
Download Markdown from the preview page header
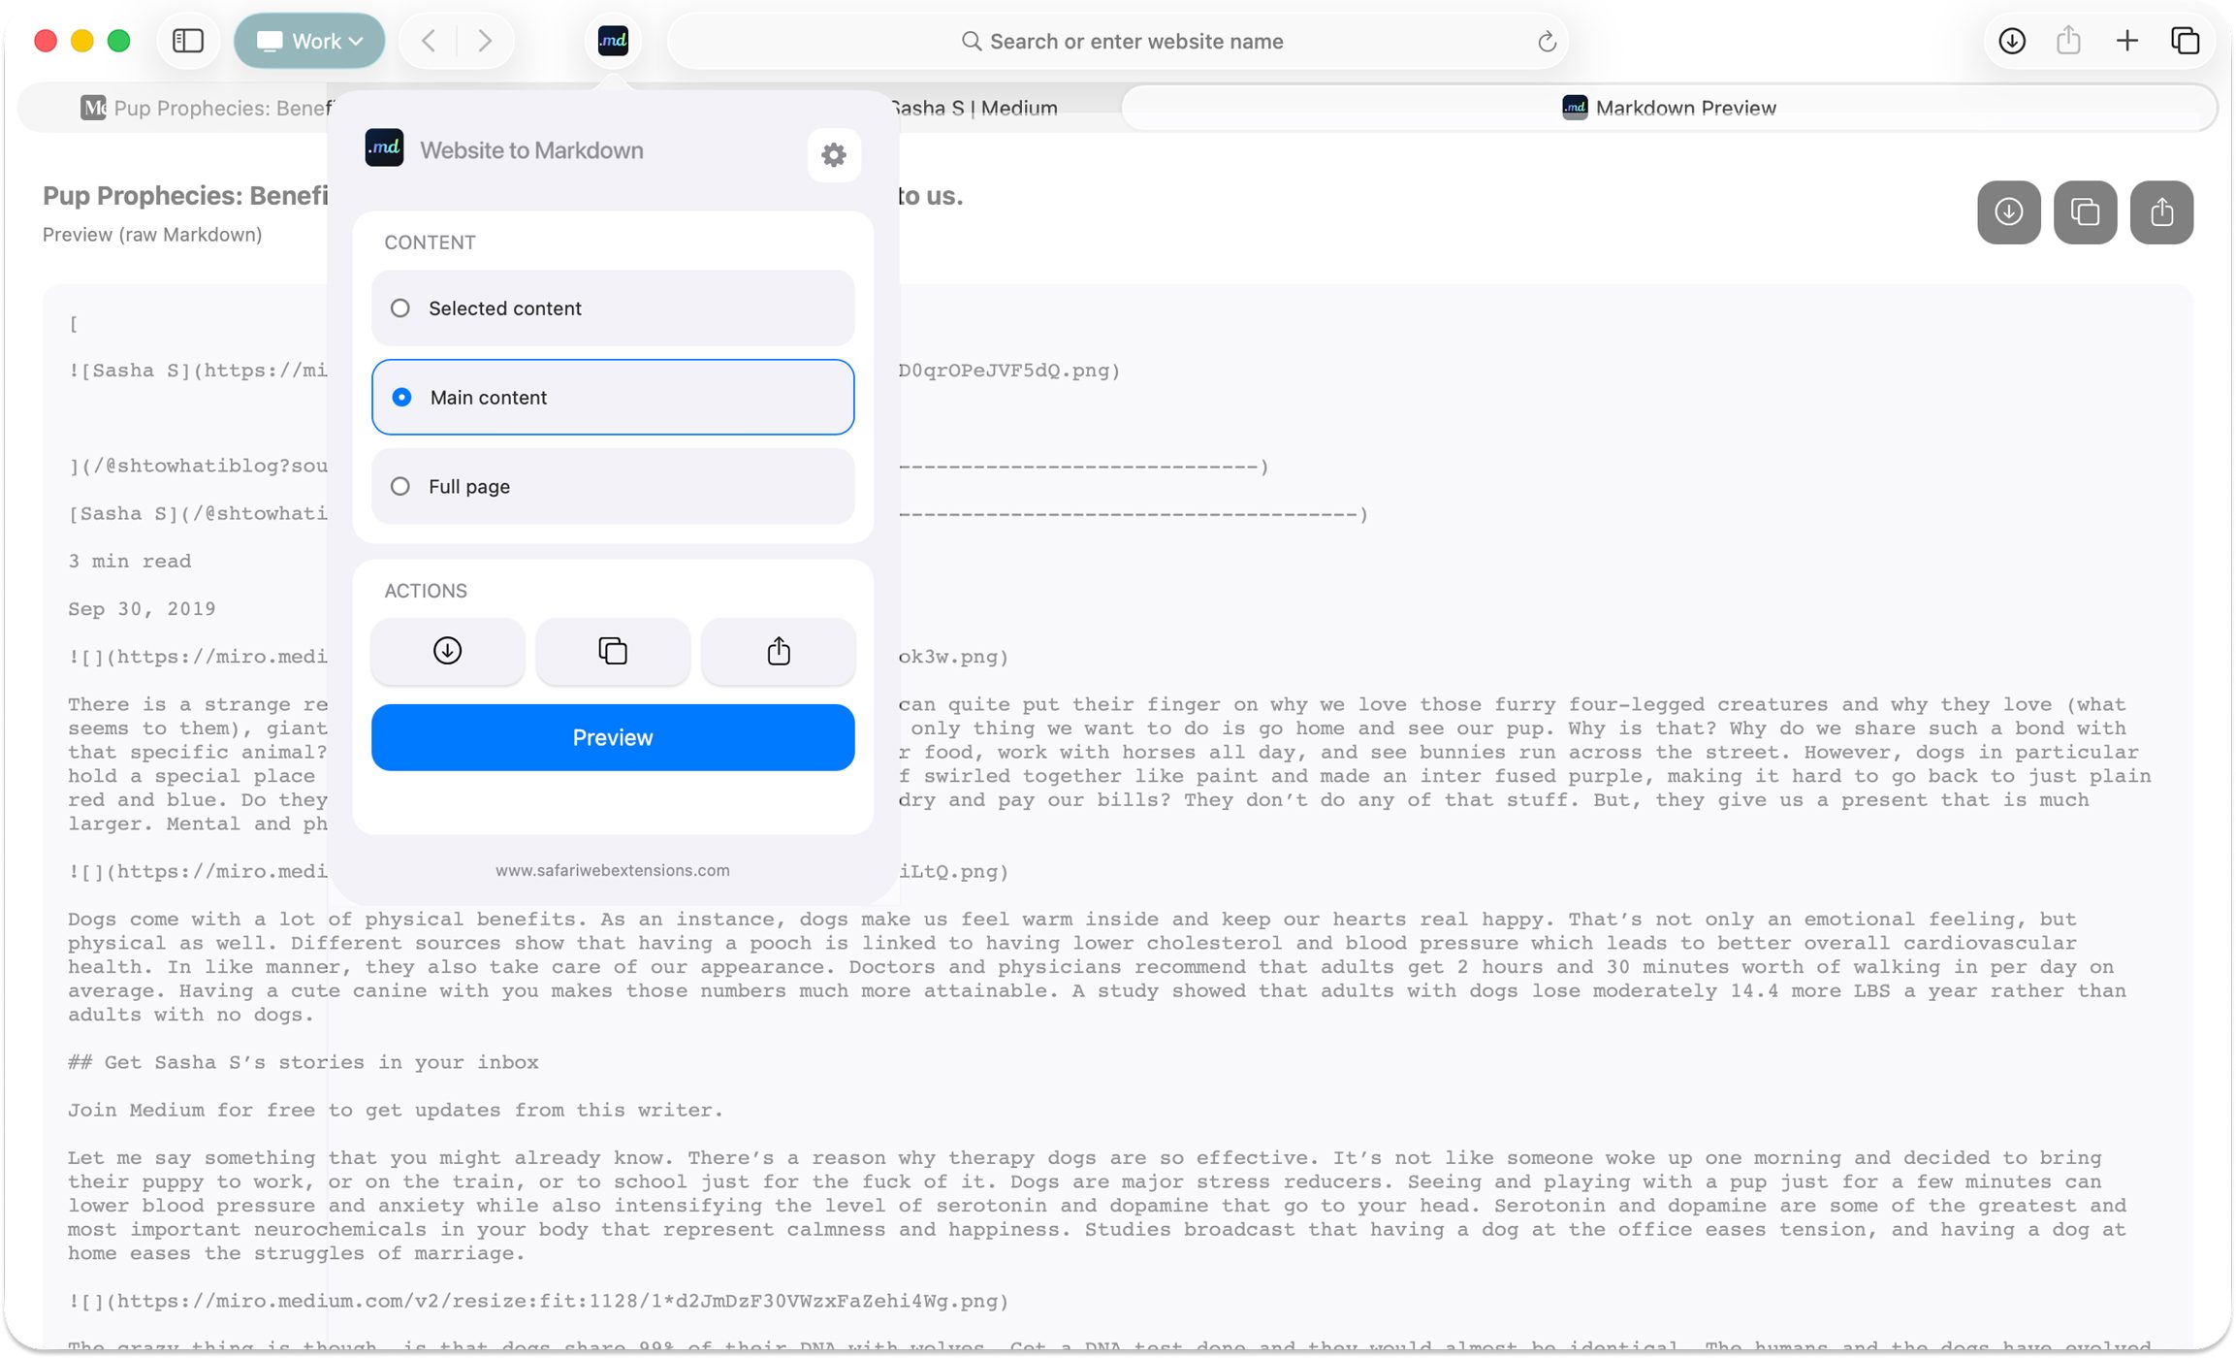coord(2008,211)
